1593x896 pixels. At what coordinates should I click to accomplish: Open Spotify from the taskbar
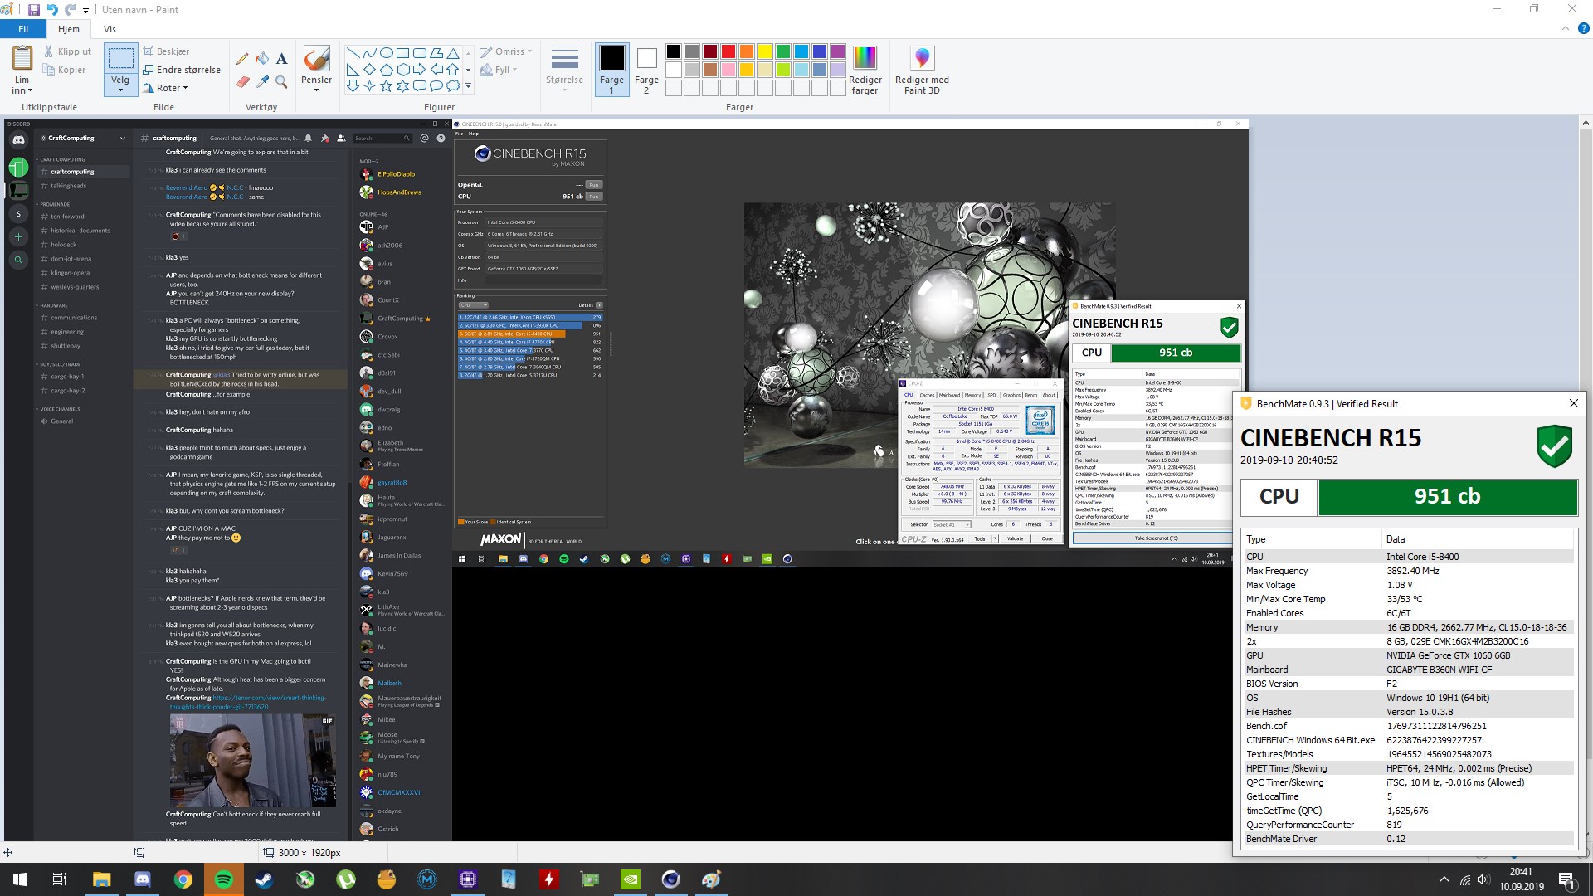tap(223, 879)
